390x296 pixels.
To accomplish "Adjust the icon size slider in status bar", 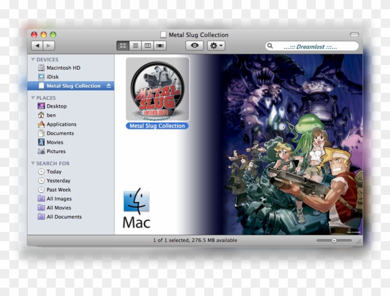I will click(334, 240).
